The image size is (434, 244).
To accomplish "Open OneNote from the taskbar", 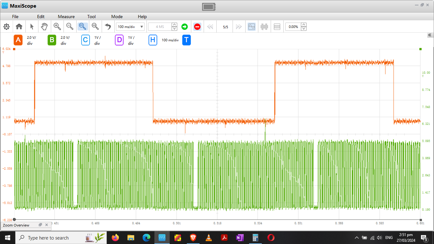I will tap(240, 238).
